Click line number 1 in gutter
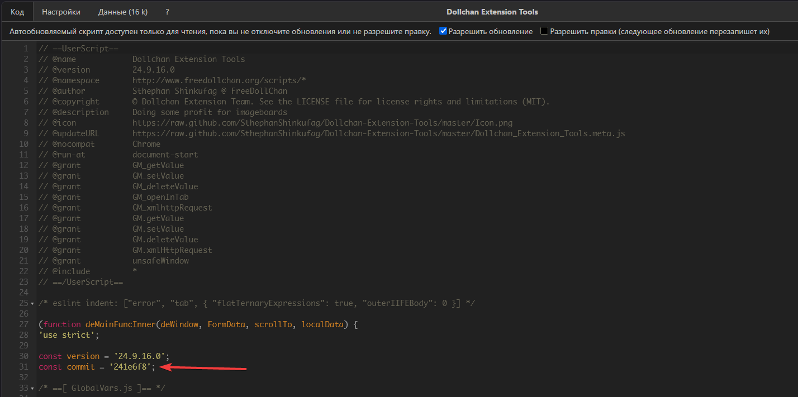798x397 pixels. click(x=26, y=49)
